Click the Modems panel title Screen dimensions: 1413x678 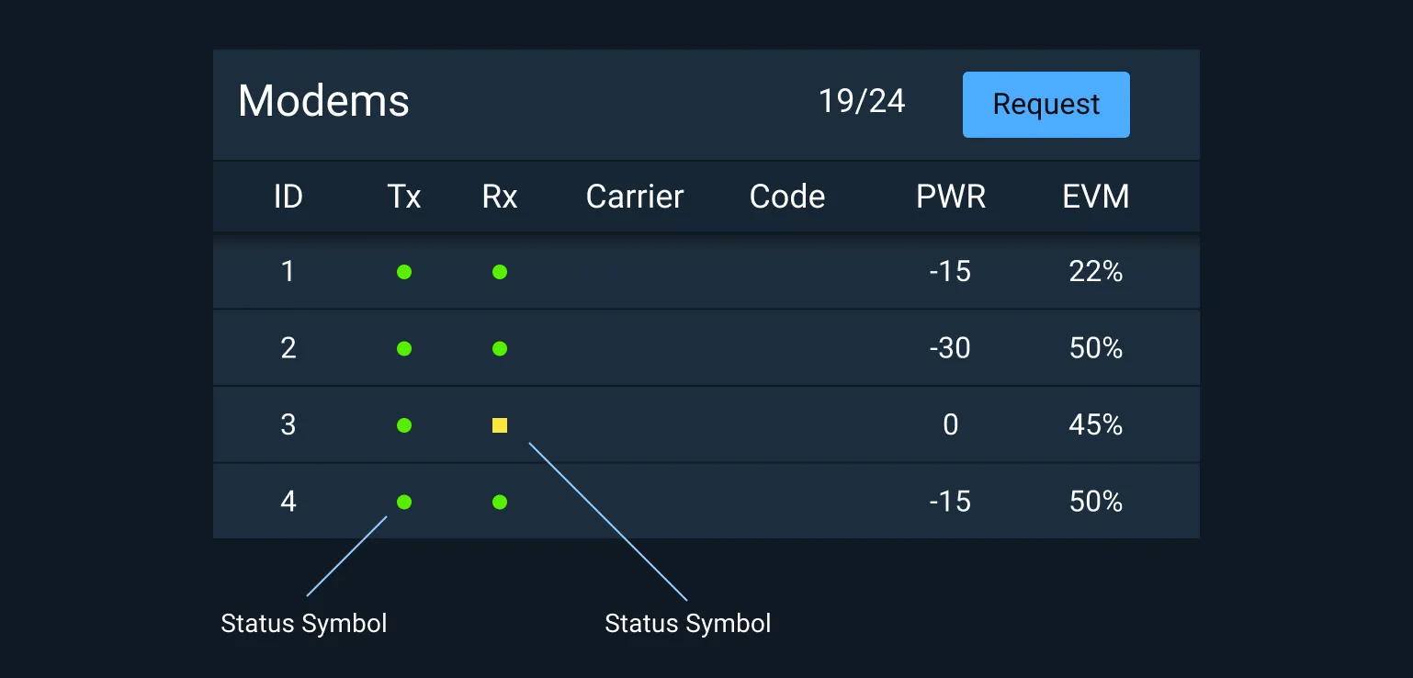tap(323, 101)
